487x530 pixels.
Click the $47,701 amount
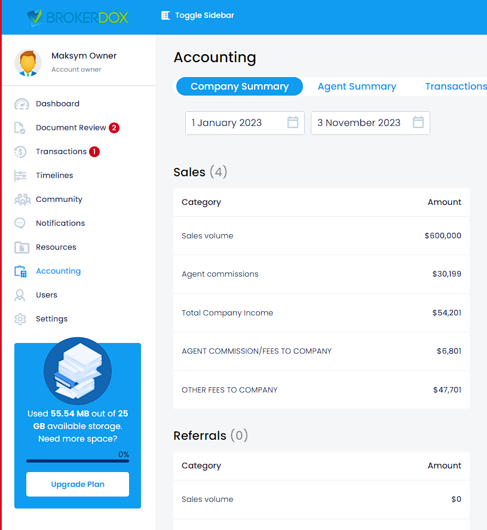(x=447, y=390)
